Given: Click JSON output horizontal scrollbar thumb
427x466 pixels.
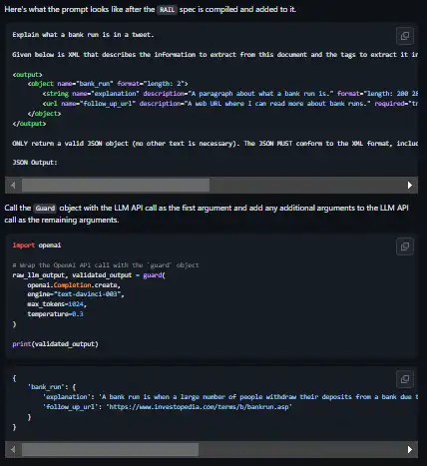Looking at the screenshot, I should click(x=110, y=450).
